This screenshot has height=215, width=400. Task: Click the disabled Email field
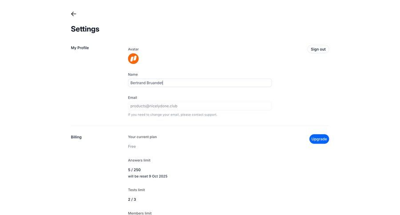coord(200,106)
